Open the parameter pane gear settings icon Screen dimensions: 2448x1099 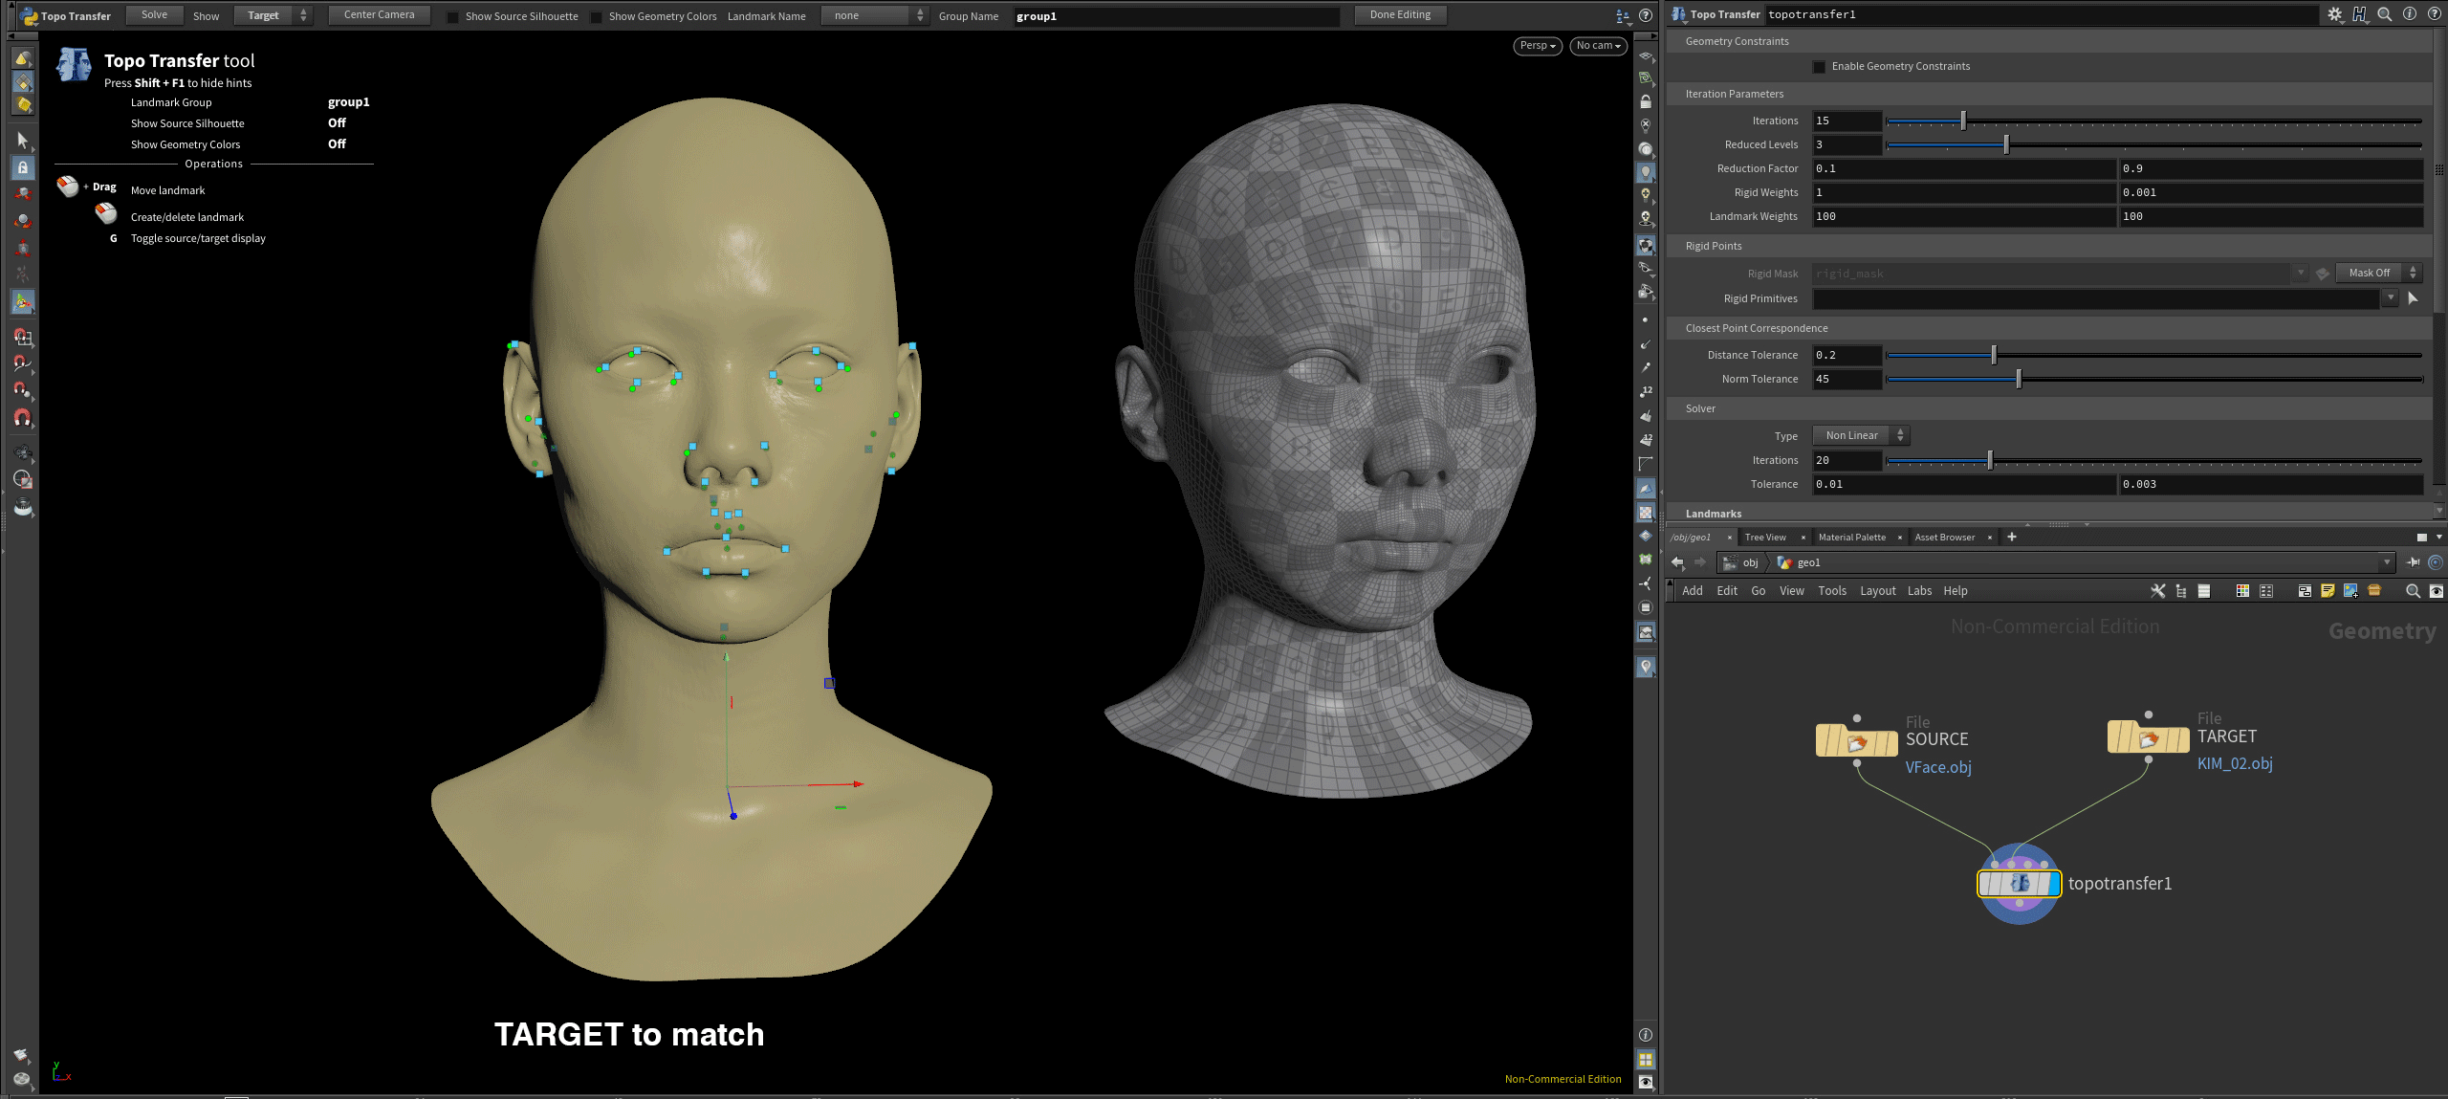[2334, 14]
